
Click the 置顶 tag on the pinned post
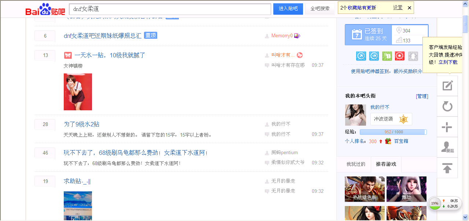(151, 35)
